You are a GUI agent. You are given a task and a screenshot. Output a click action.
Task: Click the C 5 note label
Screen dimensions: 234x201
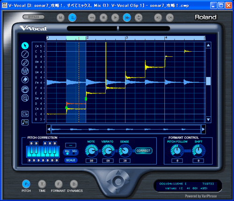click(x=38, y=51)
